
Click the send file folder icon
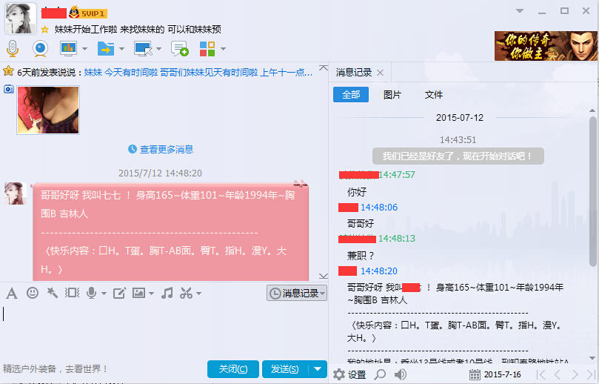coord(106,49)
